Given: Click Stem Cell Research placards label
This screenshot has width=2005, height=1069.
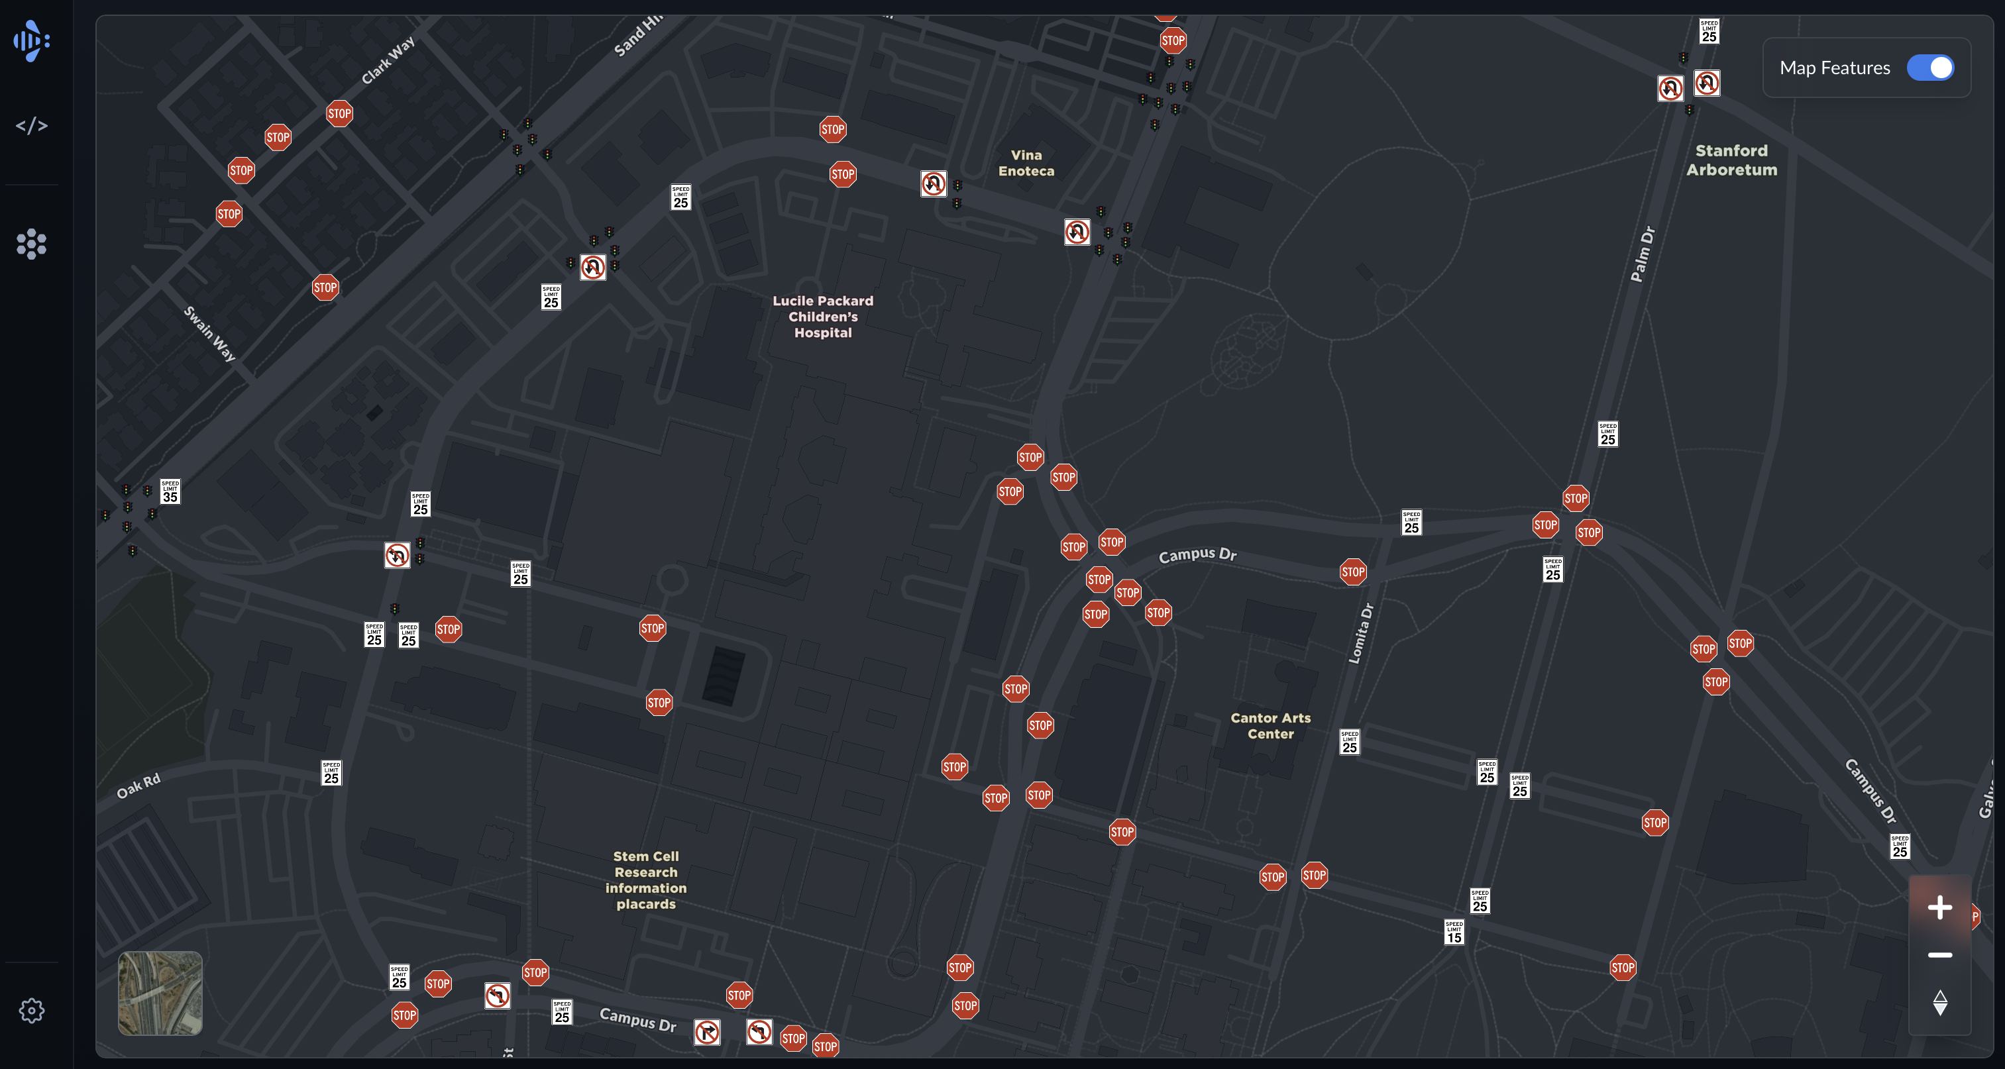Looking at the screenshot, I should point(646,880).
